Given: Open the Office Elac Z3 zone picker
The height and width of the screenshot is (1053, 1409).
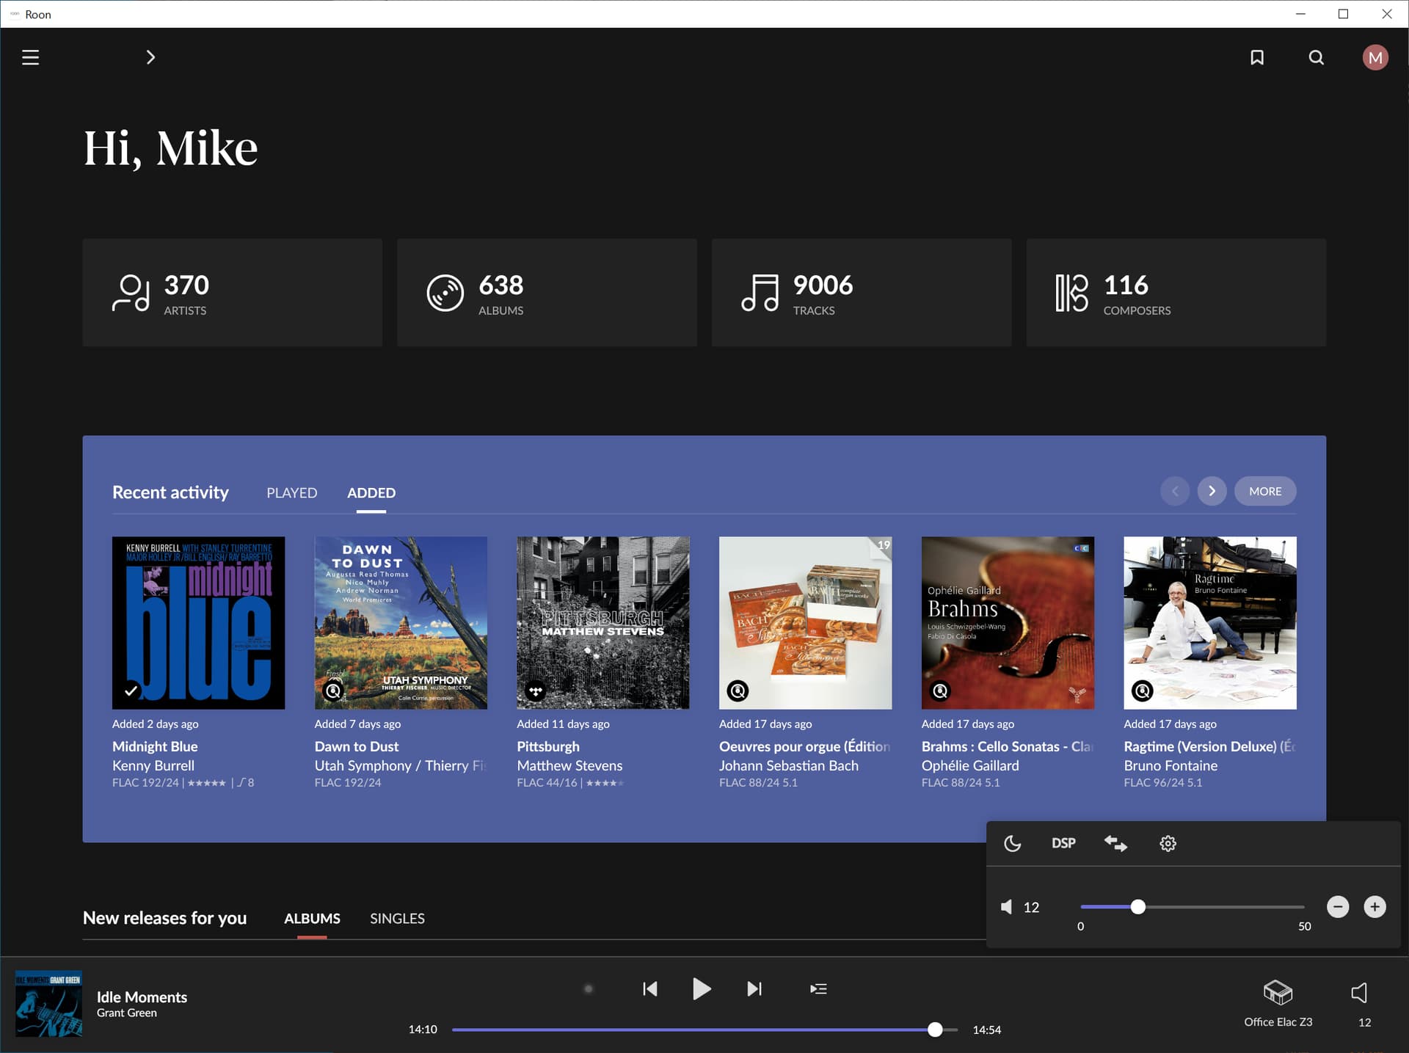Looking at the screenshot, I should coord(1278,1002).
